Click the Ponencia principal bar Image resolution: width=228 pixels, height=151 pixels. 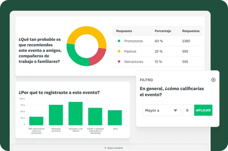click(56, 115)
